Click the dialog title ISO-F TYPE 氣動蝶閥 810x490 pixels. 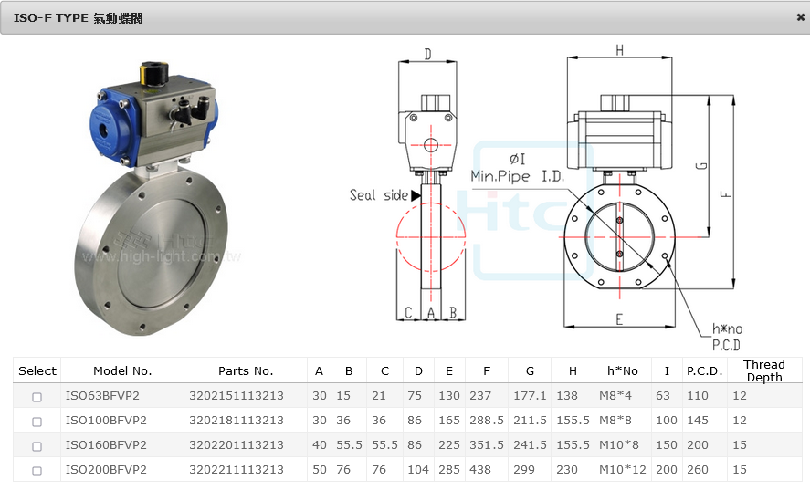click(x=78, y=18)
